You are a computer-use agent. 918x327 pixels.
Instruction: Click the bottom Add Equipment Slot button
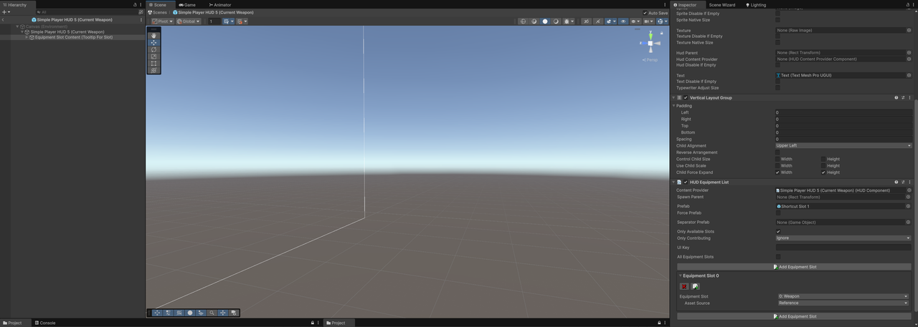click(794, 316)
